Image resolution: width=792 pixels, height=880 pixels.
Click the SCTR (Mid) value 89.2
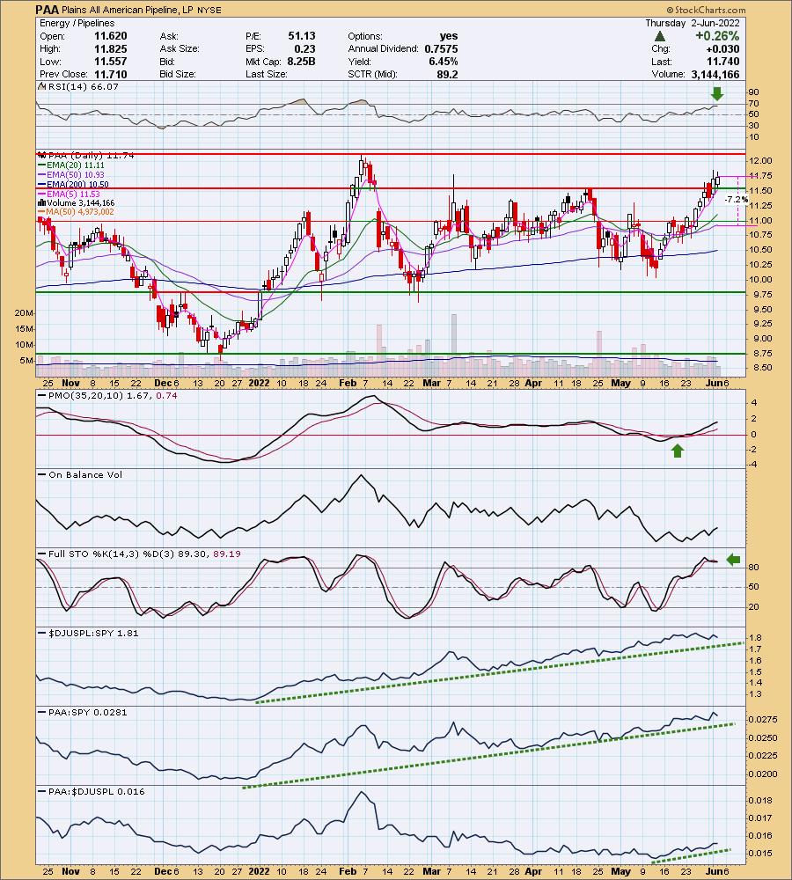(x=447, y=74)
